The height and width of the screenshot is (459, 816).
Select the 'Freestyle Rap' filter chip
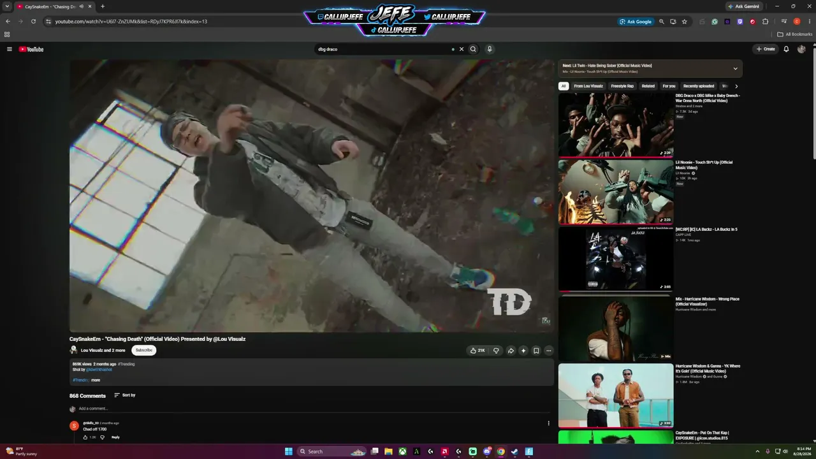click(x=622, y=86)
